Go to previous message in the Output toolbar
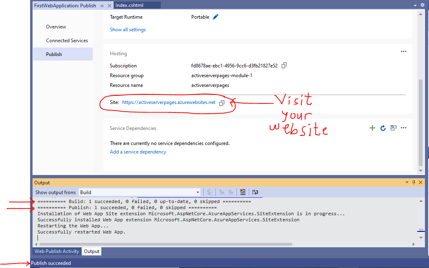The width and height of the screenshot is (429, 268). coord(222,192)
